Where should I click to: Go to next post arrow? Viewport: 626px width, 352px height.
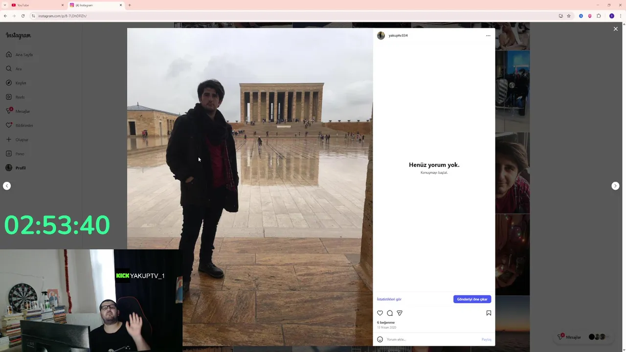click(x=616, y=186)
